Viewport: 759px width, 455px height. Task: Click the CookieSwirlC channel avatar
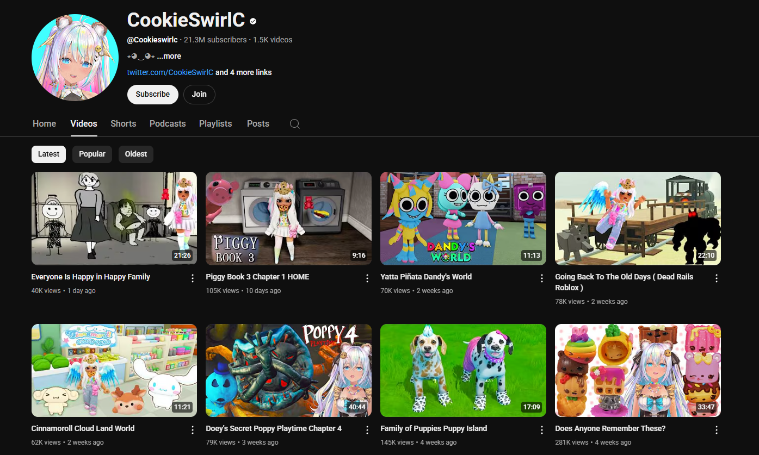pyautogui.click(x=75, y=58)
